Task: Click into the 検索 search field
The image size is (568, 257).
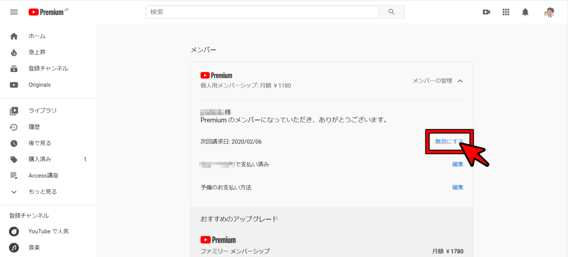Action: point(262,12)
